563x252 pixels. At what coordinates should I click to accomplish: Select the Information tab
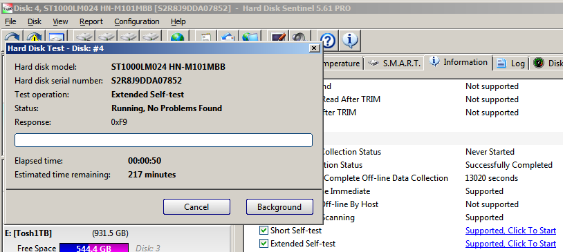(x=459, y=62)
